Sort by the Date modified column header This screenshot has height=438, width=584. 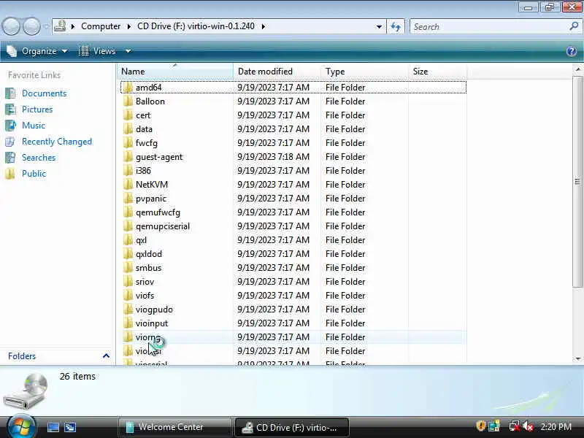pyautogui.click(x=277, y=72)
